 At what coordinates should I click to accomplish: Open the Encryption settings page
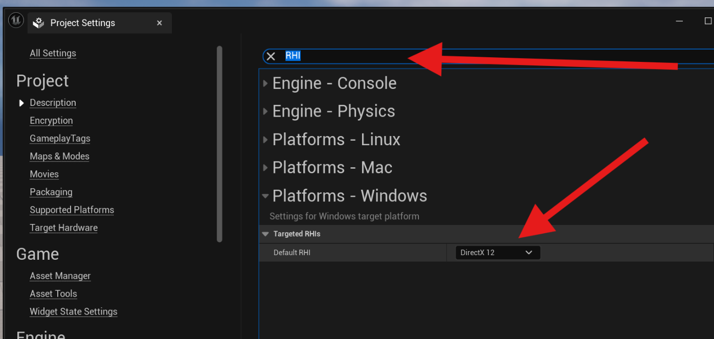pyautogui.click(x=51, y=121)
